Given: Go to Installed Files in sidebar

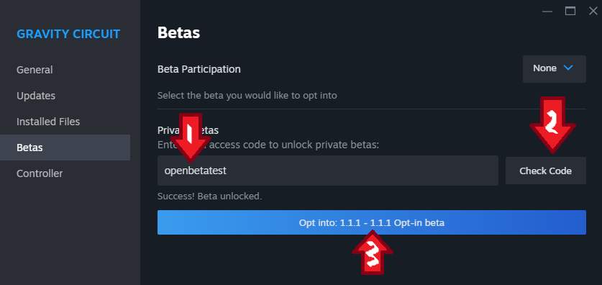Looking at the screenshot, I should pyautogui.click(x=48, y=122).
